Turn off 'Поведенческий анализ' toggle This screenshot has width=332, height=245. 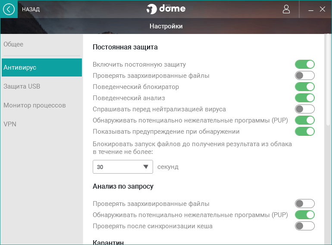(x=305, y=98)
